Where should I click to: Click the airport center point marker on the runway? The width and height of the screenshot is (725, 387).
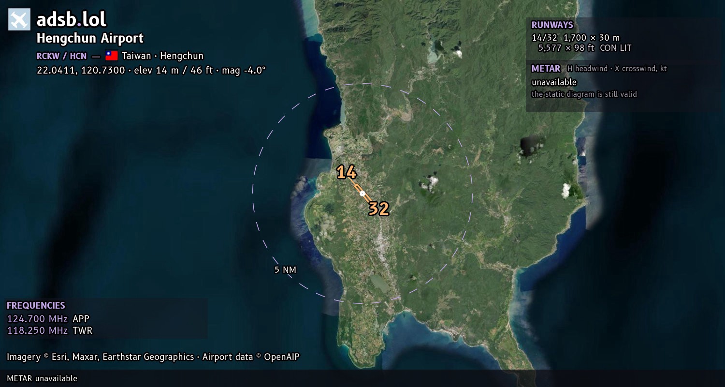click(362, 193)
